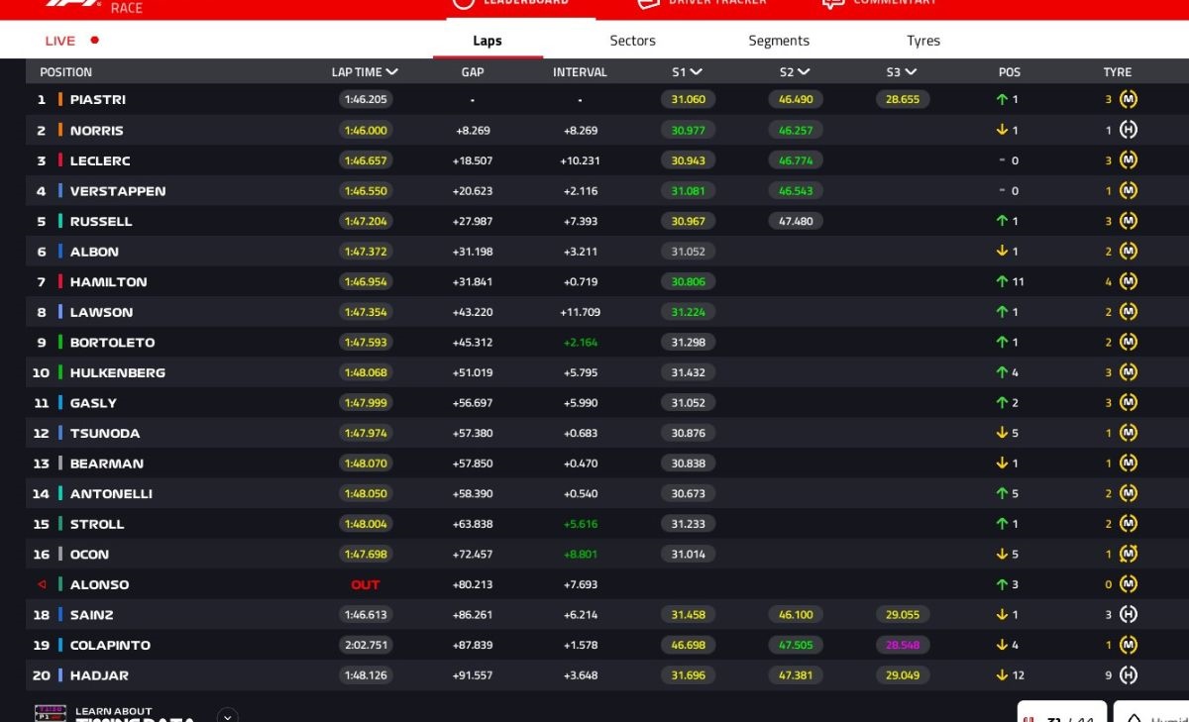
Task: Click Tsunoda's yellow down arrow in POS
Action: (1002, 433)
